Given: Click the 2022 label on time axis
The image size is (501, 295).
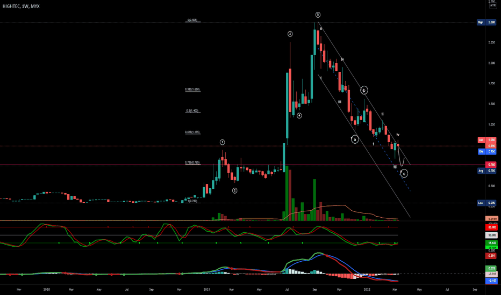Looking at the screenshot, I should pyautogui.click(x=367, y=290).
